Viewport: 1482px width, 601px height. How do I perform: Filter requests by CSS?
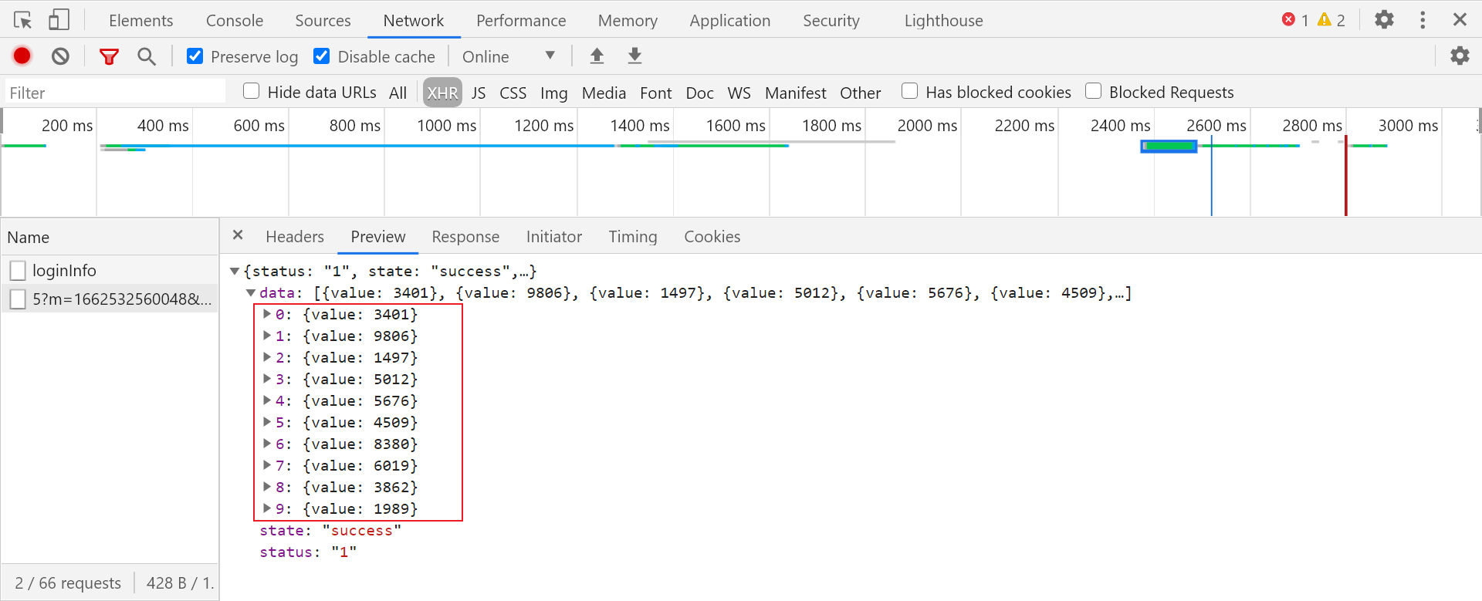(513, 93)
